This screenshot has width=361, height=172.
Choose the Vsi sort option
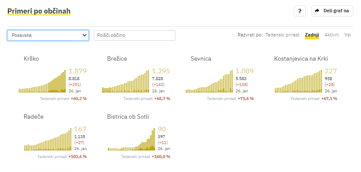click(347, 35)
